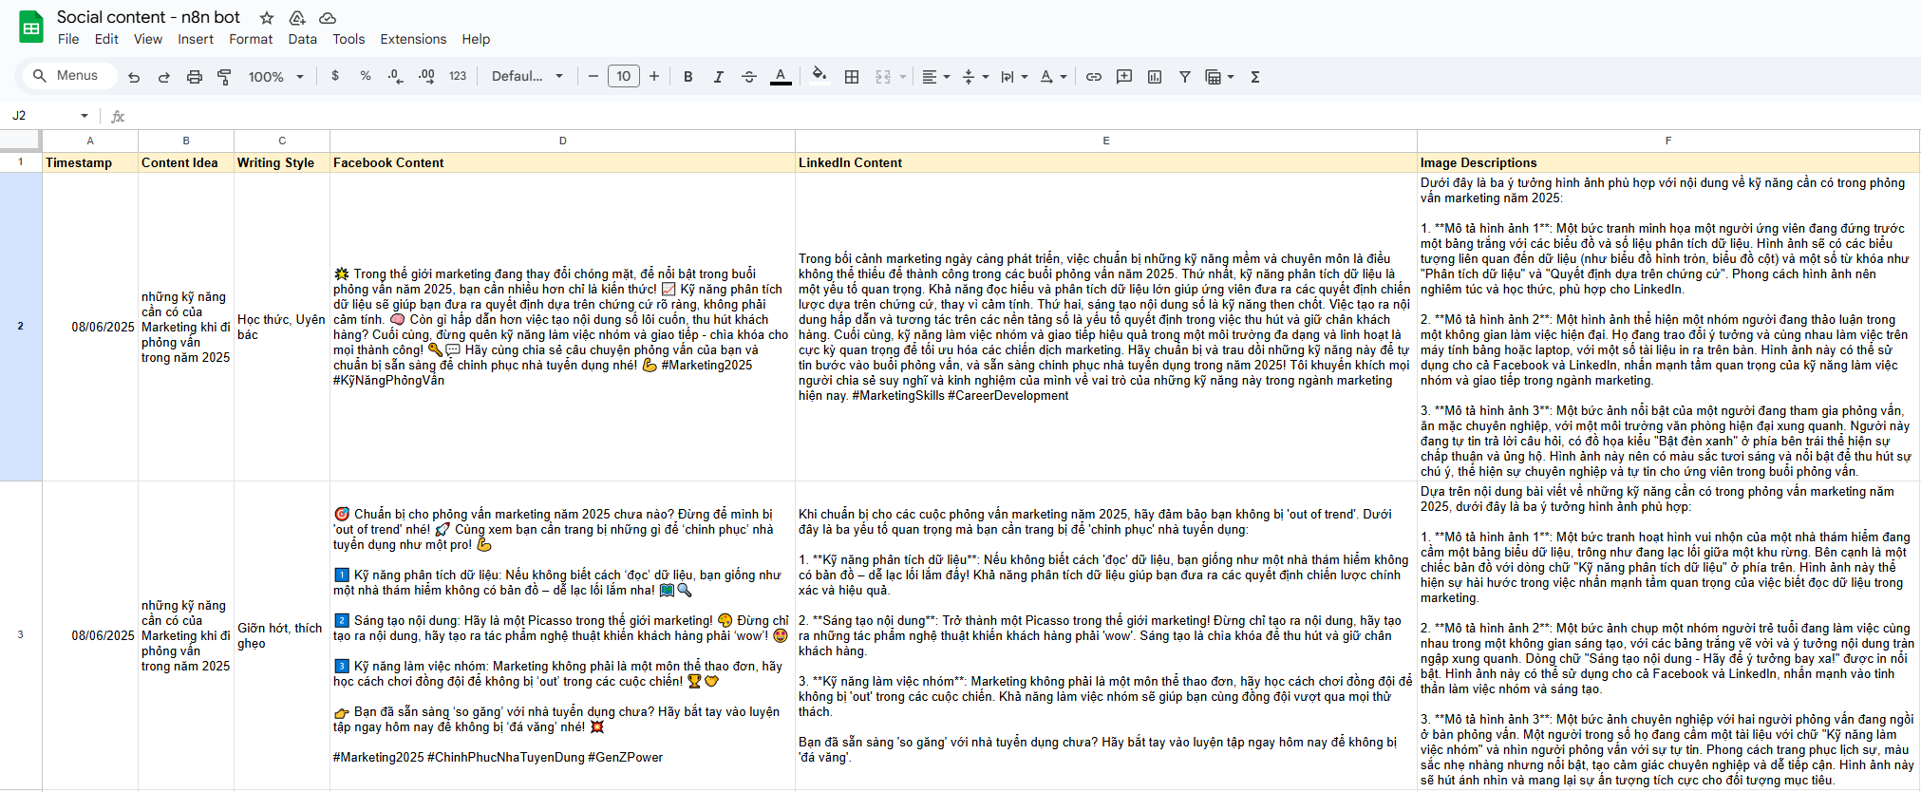Open the borders tool
The height and width of the screenshot is (792, 1921).
tap(852, 77)
